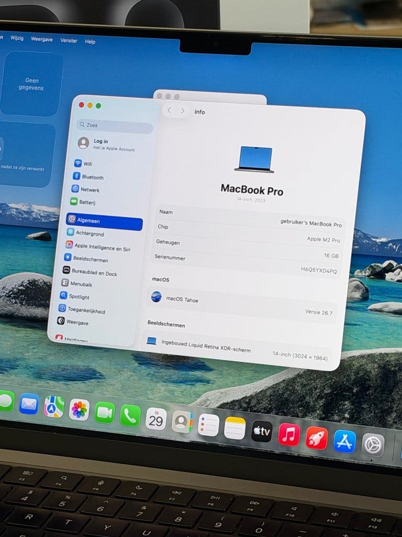
Task: Open Music from the Dock
Action: pos(289,435)
